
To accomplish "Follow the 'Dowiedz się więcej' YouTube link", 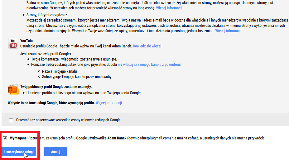I will [147, 46].
